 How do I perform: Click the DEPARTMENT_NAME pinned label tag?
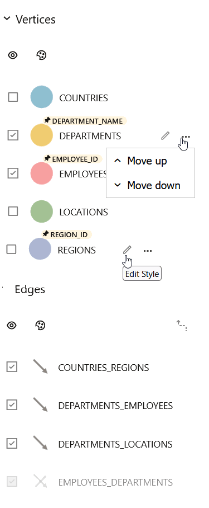click(x=85, y=121)
